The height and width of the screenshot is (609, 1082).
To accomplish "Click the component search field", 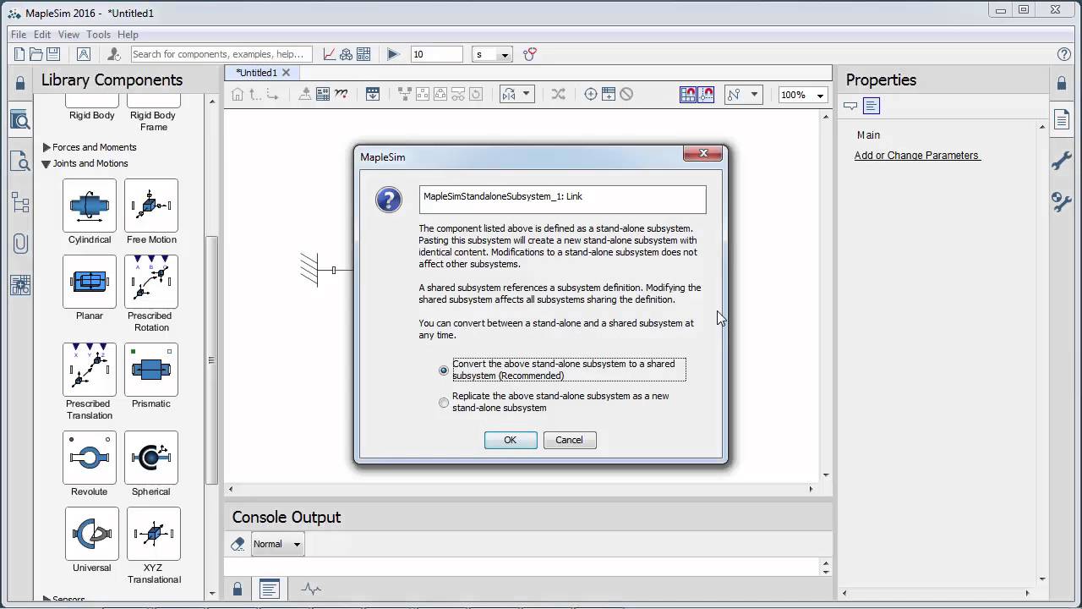I will 221,54.
